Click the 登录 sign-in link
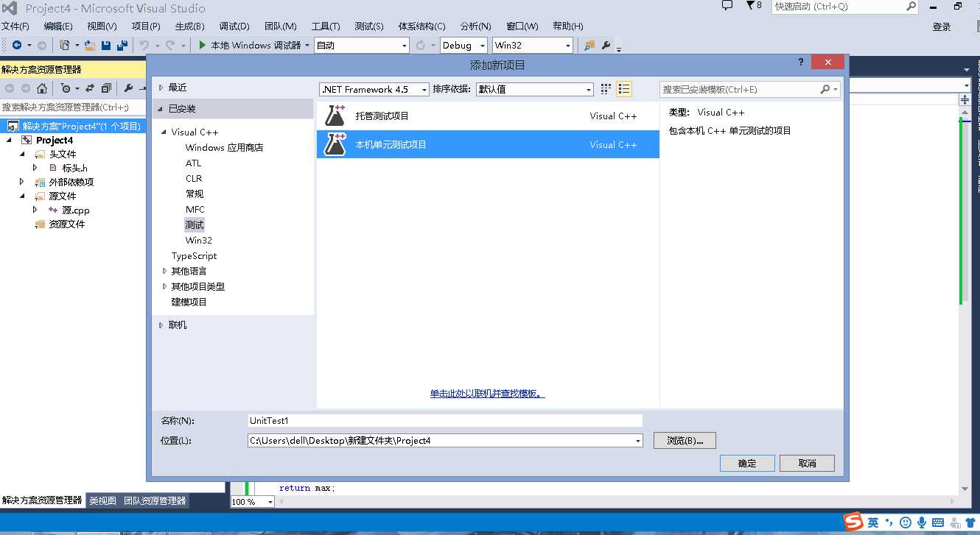 click(942, 26)
